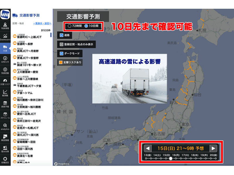This screenshot has width=234, height=175.
Task: Select the 10日間 radio button
Action: coord(86,26)
